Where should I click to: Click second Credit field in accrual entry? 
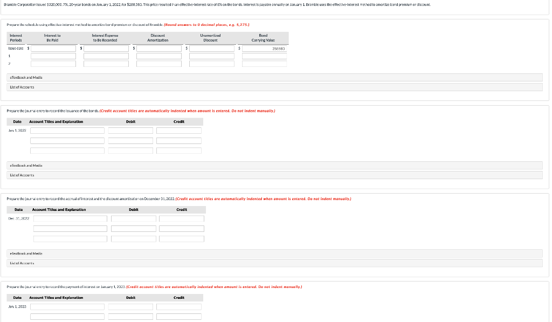click(182, 229)
